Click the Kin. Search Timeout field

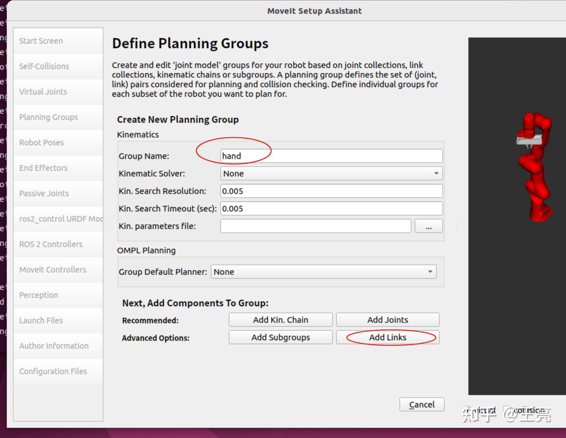331,209
